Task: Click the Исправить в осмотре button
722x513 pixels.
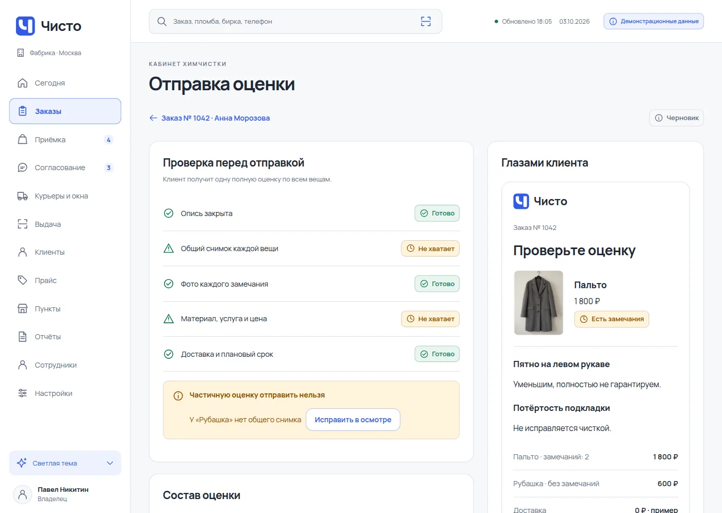Action: coord(353,420)
